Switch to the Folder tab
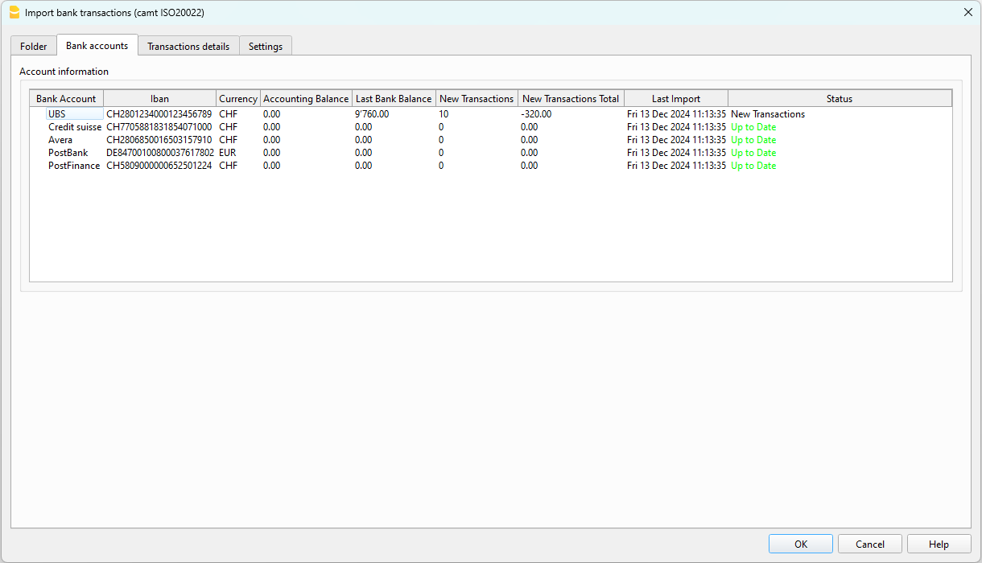The image size is (982, 563). coord(34,47)
